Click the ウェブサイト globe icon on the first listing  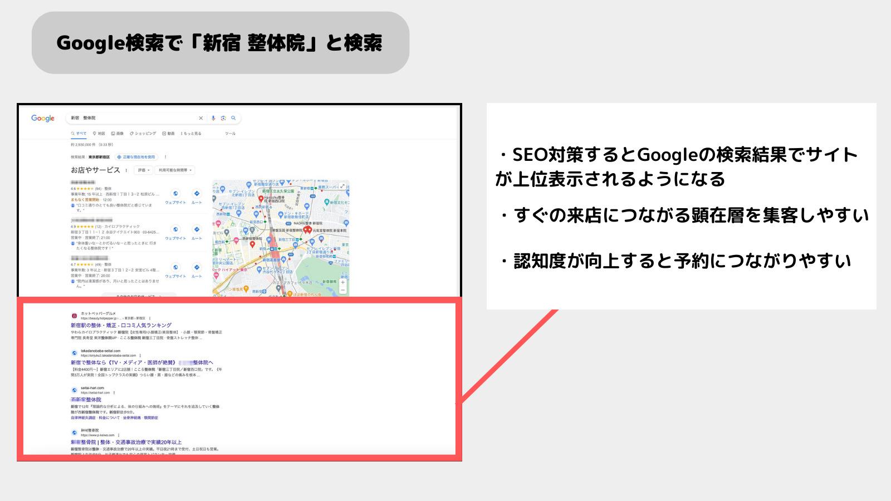pyautogui.click(x=175, y=193)
